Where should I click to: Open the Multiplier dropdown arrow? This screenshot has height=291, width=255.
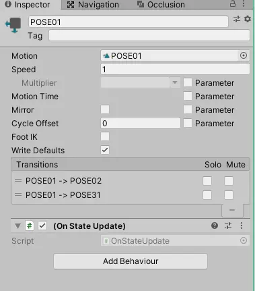click(x=175, y=82)
